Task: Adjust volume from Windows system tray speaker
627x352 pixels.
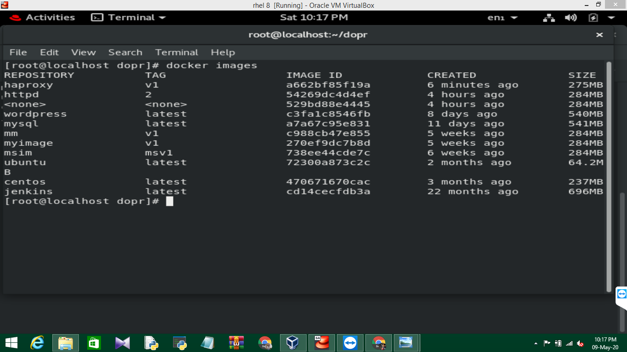Action: tap(580, 344)
